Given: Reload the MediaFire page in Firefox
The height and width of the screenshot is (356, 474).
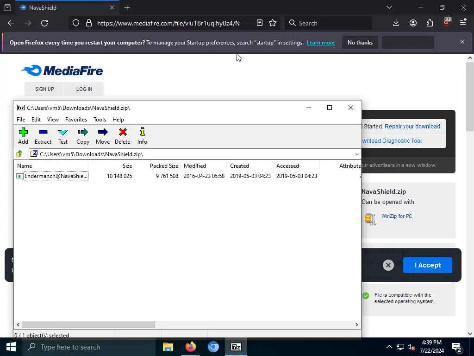Looking at the screenshot, I should click(x=44, y=23).
